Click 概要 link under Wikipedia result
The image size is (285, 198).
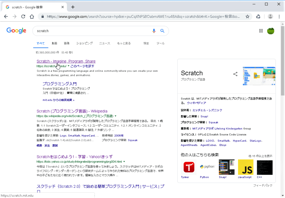pyautogui.click(x=39, y=145)
